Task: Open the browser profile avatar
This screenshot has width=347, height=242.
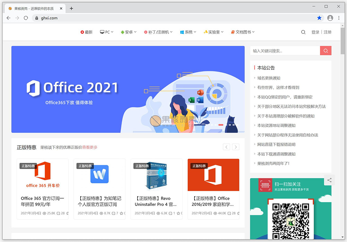Action: pos(330,18)
